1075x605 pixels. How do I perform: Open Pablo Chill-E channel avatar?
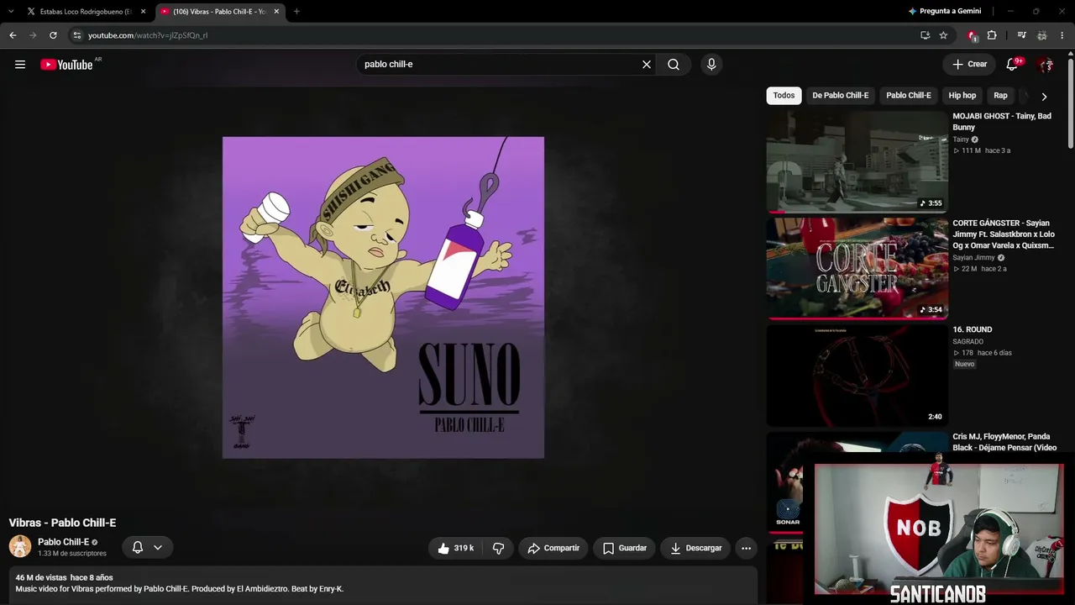point(20,546)
